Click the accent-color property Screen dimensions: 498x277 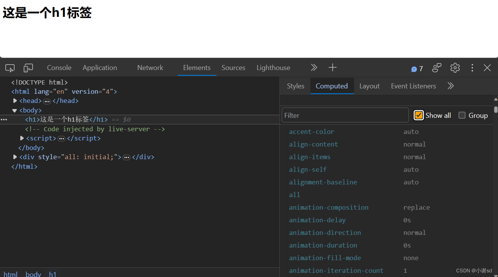[312, 132]
